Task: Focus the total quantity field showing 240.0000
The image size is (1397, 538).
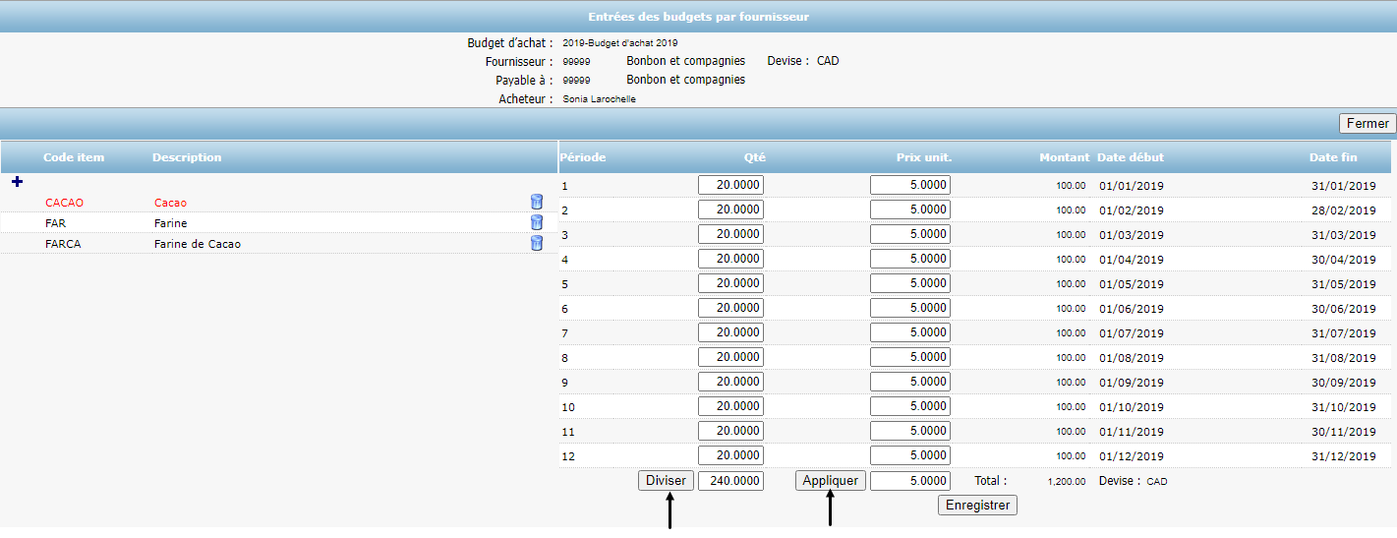Action: (730, 481)
